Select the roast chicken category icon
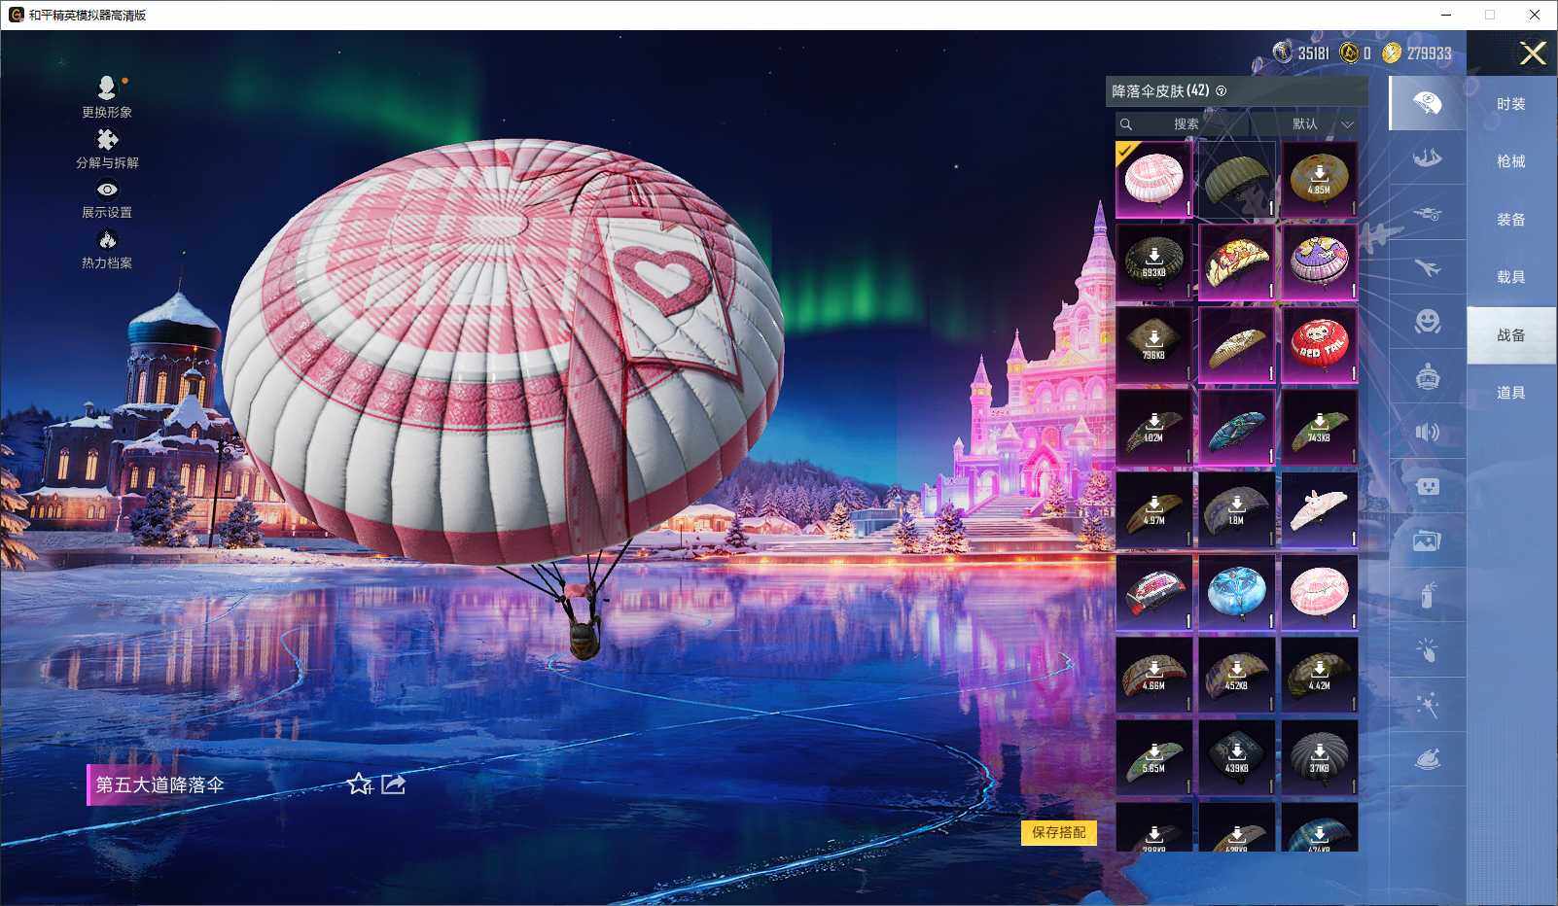The height and width of the screenshot is (906, 1558). 1427,759
